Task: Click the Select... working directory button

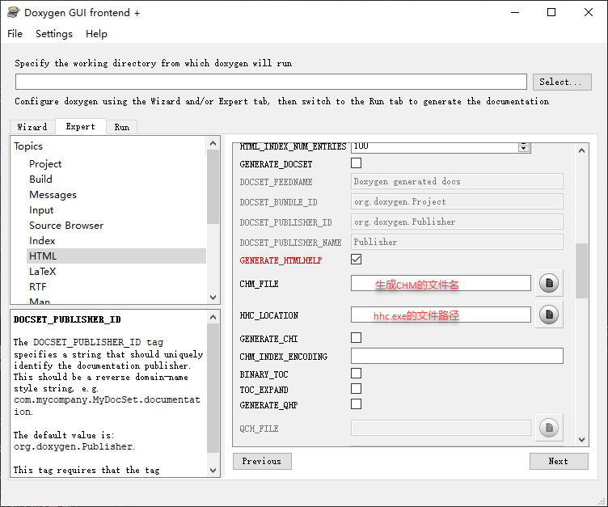Action: coord(562,82)
